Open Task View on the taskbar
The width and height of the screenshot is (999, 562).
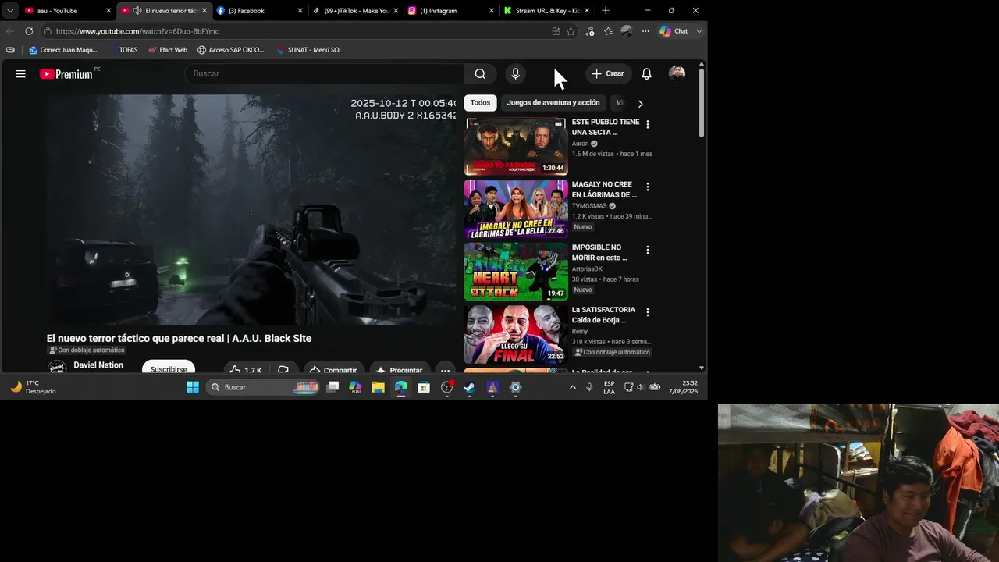[332, 387]
